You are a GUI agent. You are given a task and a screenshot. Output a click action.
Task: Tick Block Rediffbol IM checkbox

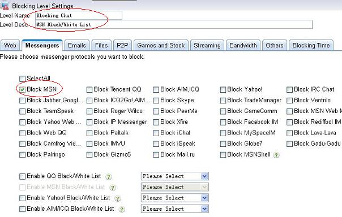pyautogui.click(x=289, y=122)
